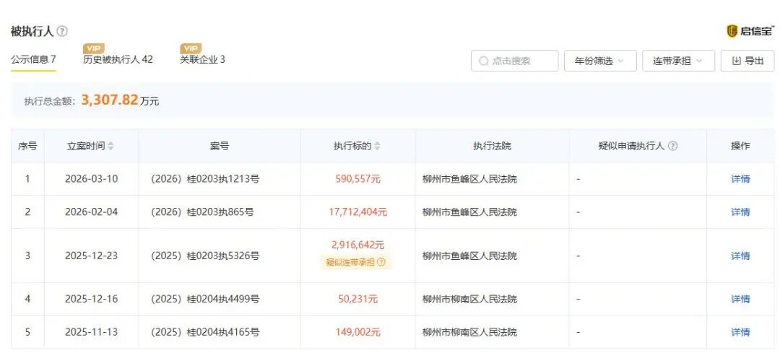Open 详情 for case 桂0204执4165号
This screenshot has width=780, height=353.
pos(740,332)
